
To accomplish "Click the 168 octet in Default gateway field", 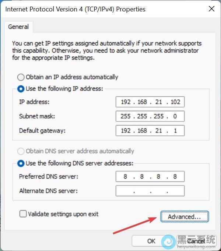I will coord(142,131).
